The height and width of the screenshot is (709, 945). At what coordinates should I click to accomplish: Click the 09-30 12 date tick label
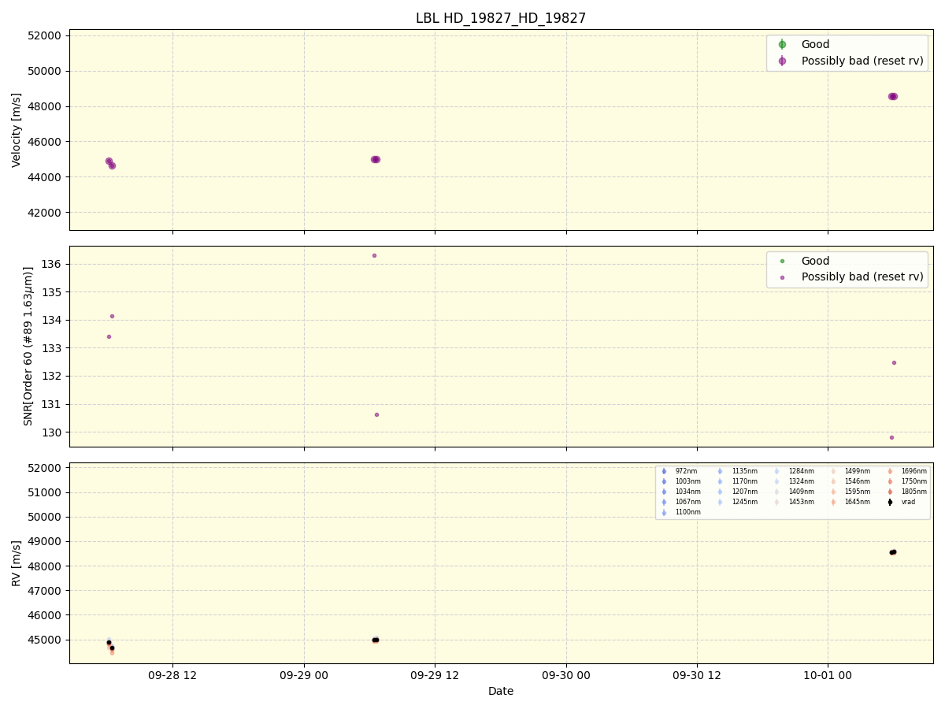697,675
